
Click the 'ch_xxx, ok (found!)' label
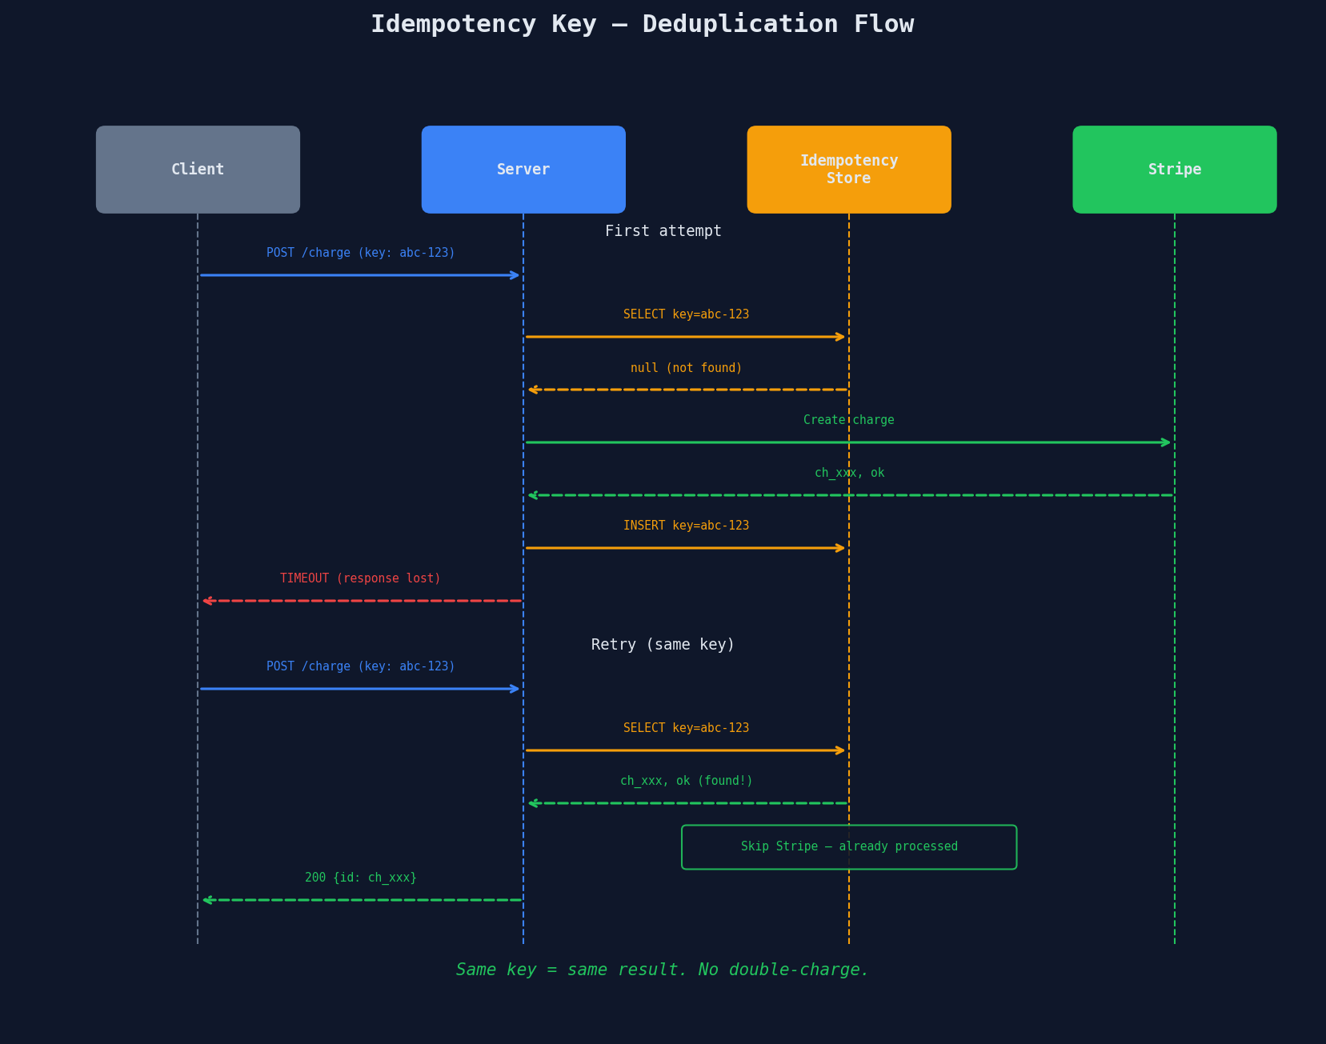point(686,781)
